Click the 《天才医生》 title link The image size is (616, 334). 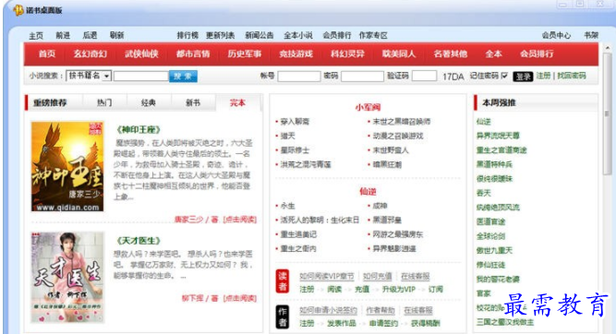point(139,241)
